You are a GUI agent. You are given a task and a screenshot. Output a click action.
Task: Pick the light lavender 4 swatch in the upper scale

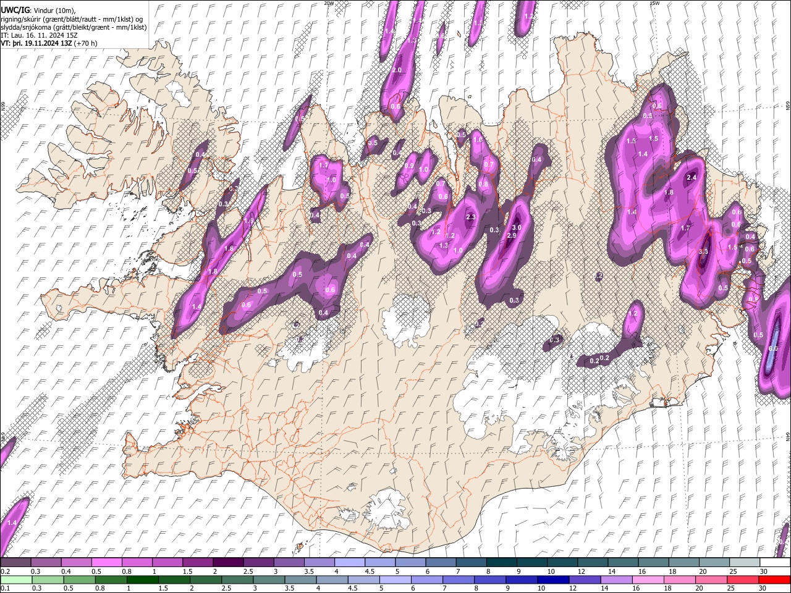349,563
